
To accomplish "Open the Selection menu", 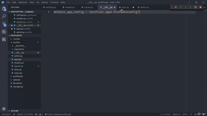I will point(23,2).
